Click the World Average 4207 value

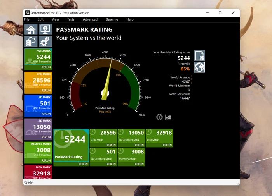(x=186, y=81)
